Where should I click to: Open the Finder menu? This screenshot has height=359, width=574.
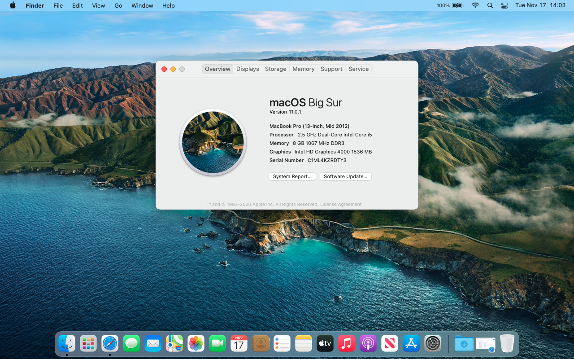tap(35, 5)
